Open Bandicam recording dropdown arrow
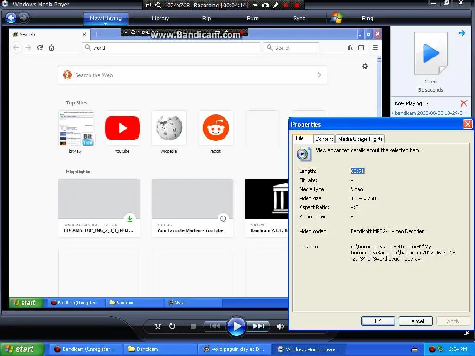Image resolution: width=475 pixels, height=356 pixels. (255, 6)
